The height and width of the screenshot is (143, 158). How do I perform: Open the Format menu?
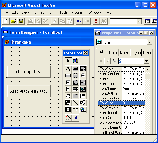(38, 12)
